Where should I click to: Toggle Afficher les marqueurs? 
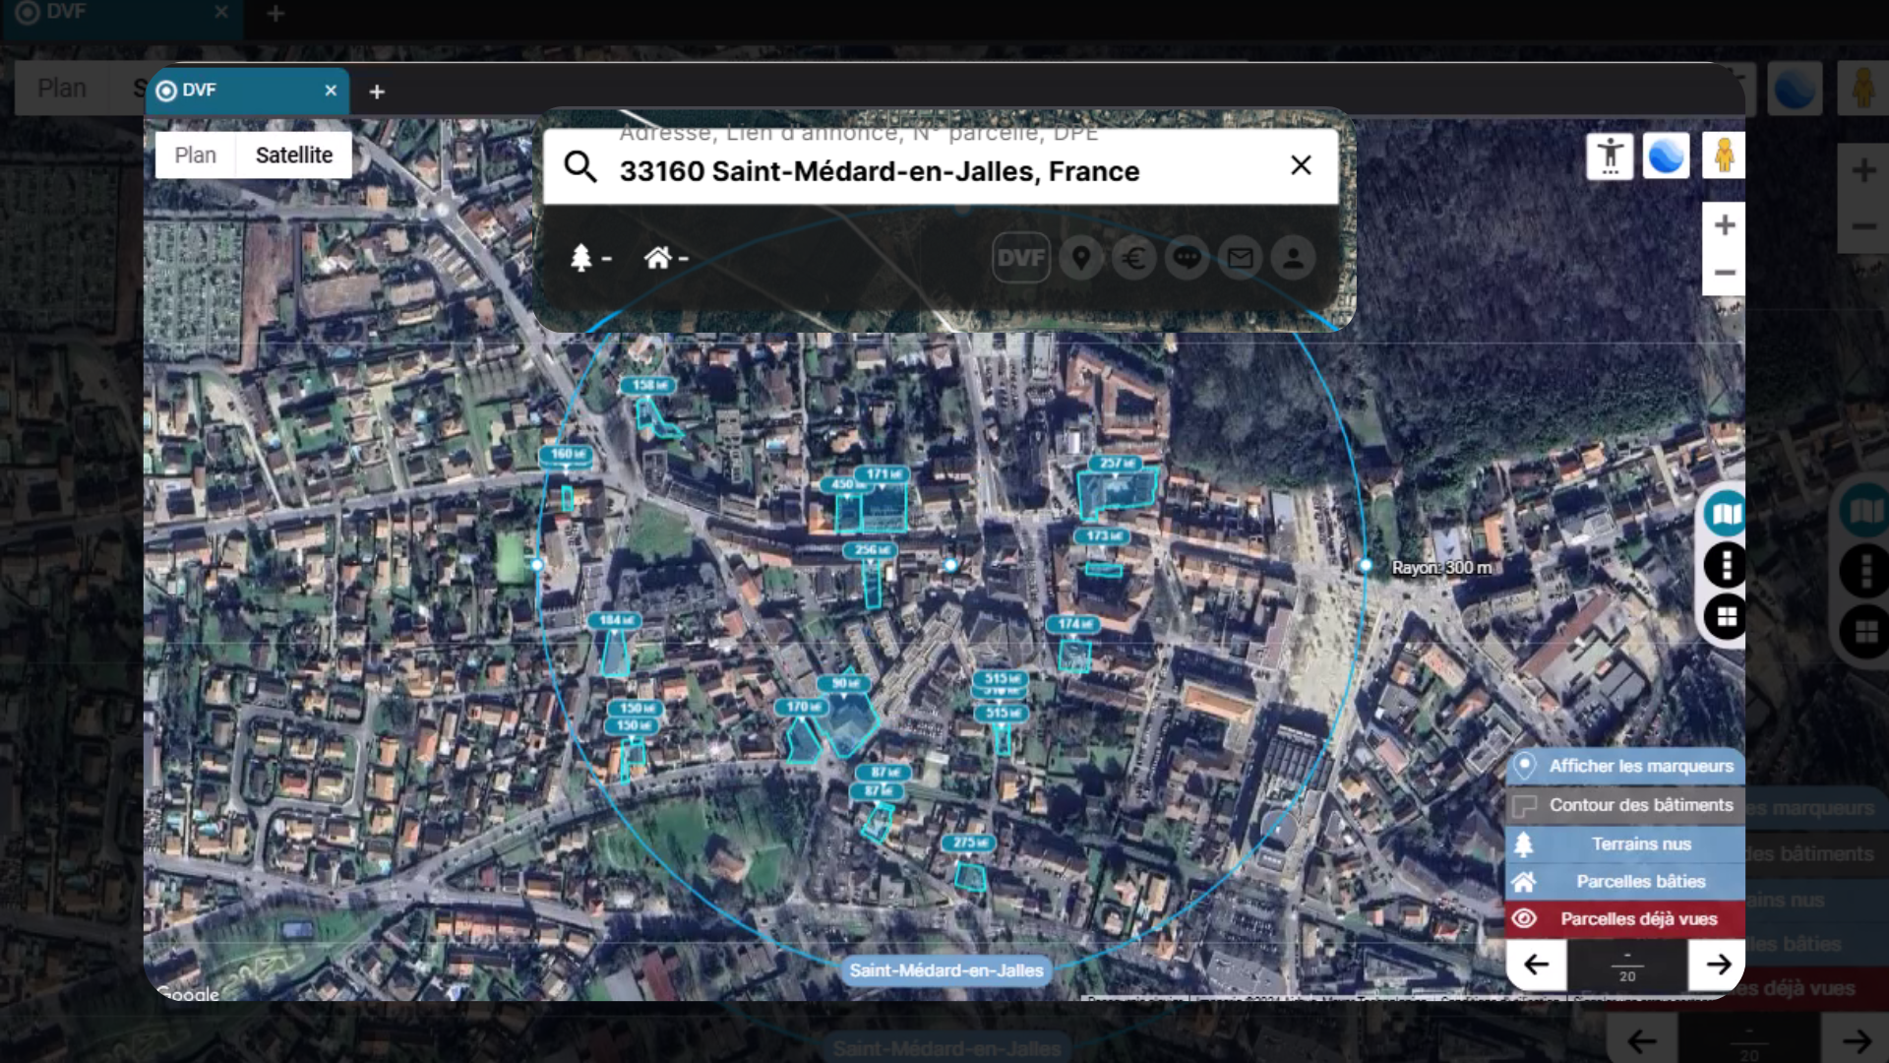click(x=1625, y=766)
